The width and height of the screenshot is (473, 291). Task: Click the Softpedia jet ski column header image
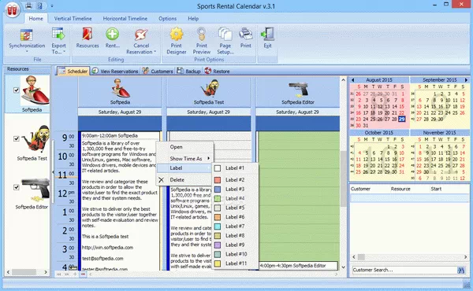120,88
